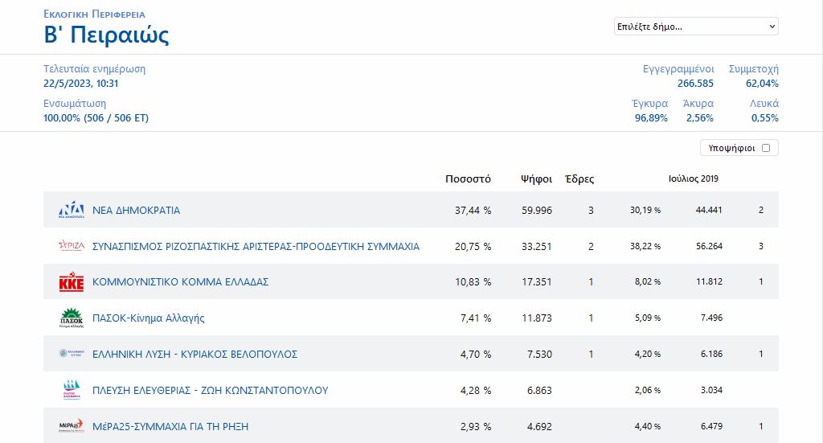Click the Ποσοστό column header

pyautogui.click(x=468, y=179)
